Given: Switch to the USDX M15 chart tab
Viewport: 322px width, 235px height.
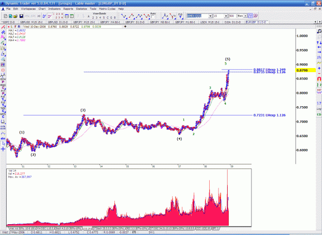Looking at the screenshot, I should coord(210,22).
